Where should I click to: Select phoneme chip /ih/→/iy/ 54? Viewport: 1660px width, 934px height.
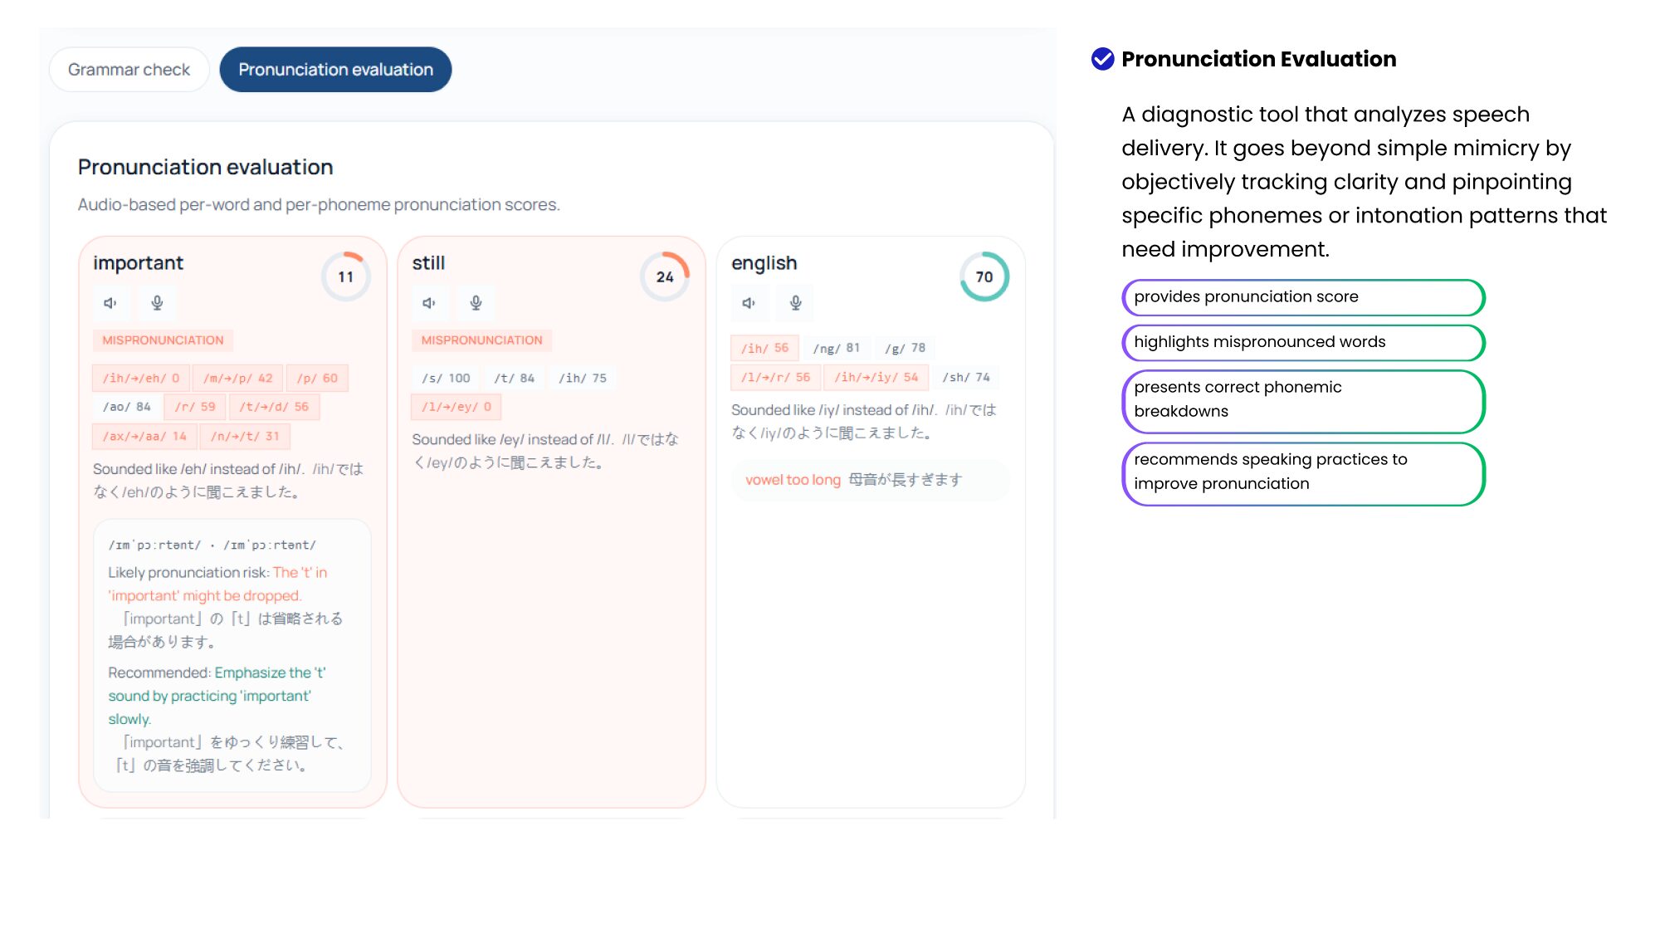(x=876, y=377)
